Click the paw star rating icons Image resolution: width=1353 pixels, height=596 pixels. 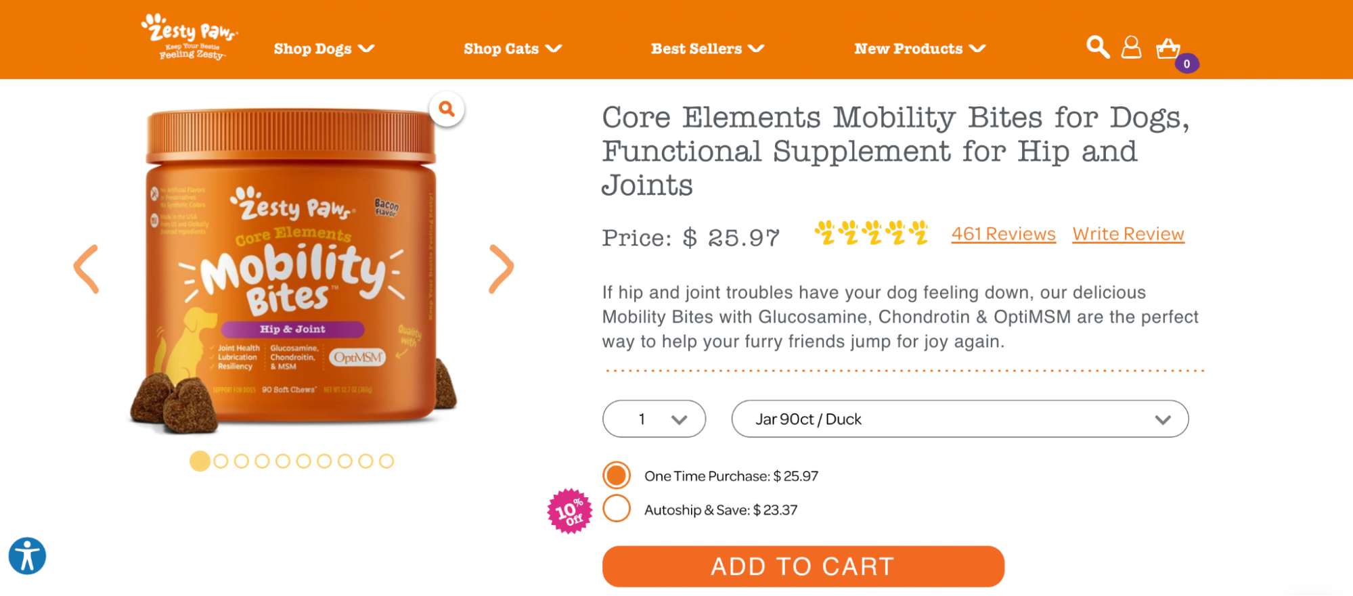870,233
